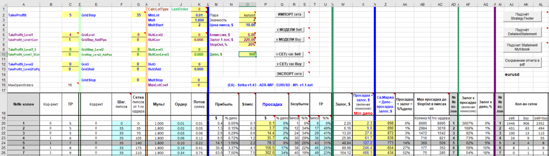The height and width of the screenshot is (156, 549).
Task: Click the sell count 1446 cell
Action: (511, 123)
